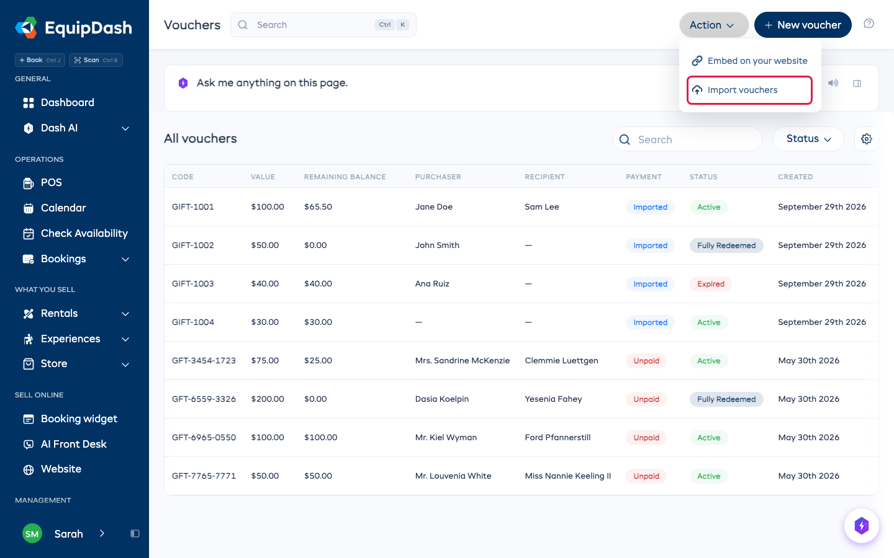894x558 pixels.
Task: Click the Experiences hiker icon
Action: tap(29, 339)
